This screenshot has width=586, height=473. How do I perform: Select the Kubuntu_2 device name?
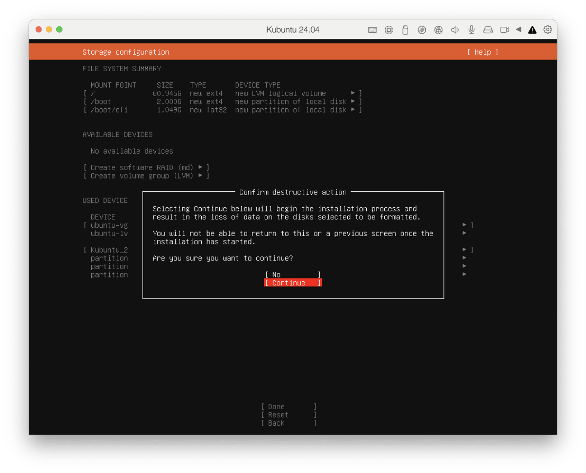click(x=109, y=250)
